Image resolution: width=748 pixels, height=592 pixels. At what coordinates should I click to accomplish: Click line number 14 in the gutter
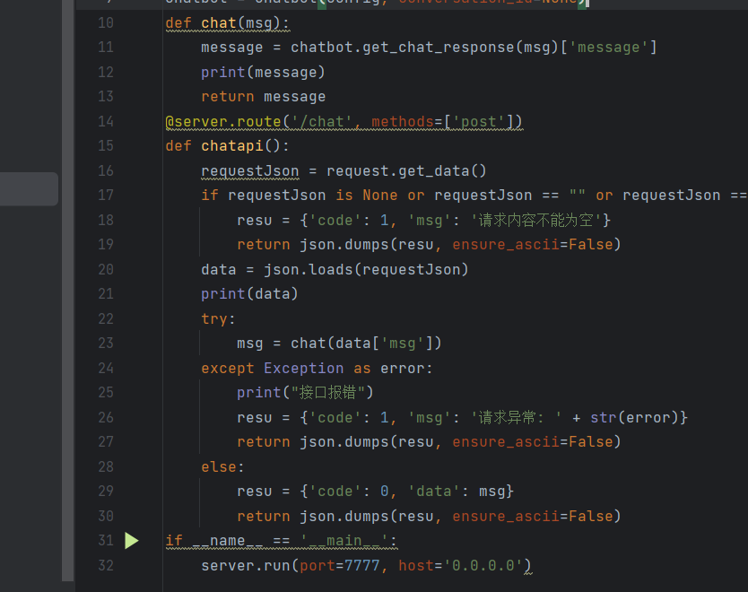tap(106, 121)
